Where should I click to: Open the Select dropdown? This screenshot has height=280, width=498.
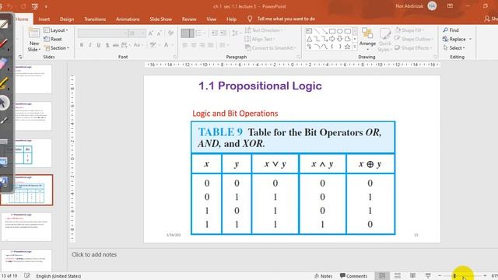point(454,48)
